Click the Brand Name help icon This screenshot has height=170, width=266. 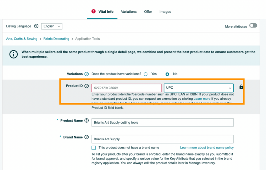pyautogui.click(x=87, y=137)
